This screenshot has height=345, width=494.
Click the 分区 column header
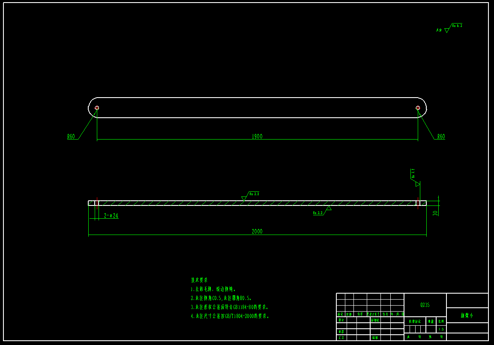(x=360, y=314)
